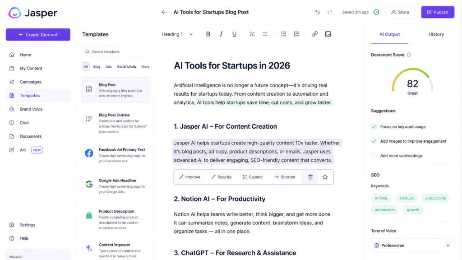Click the NEW badge beside Art

tap(37, 150)
